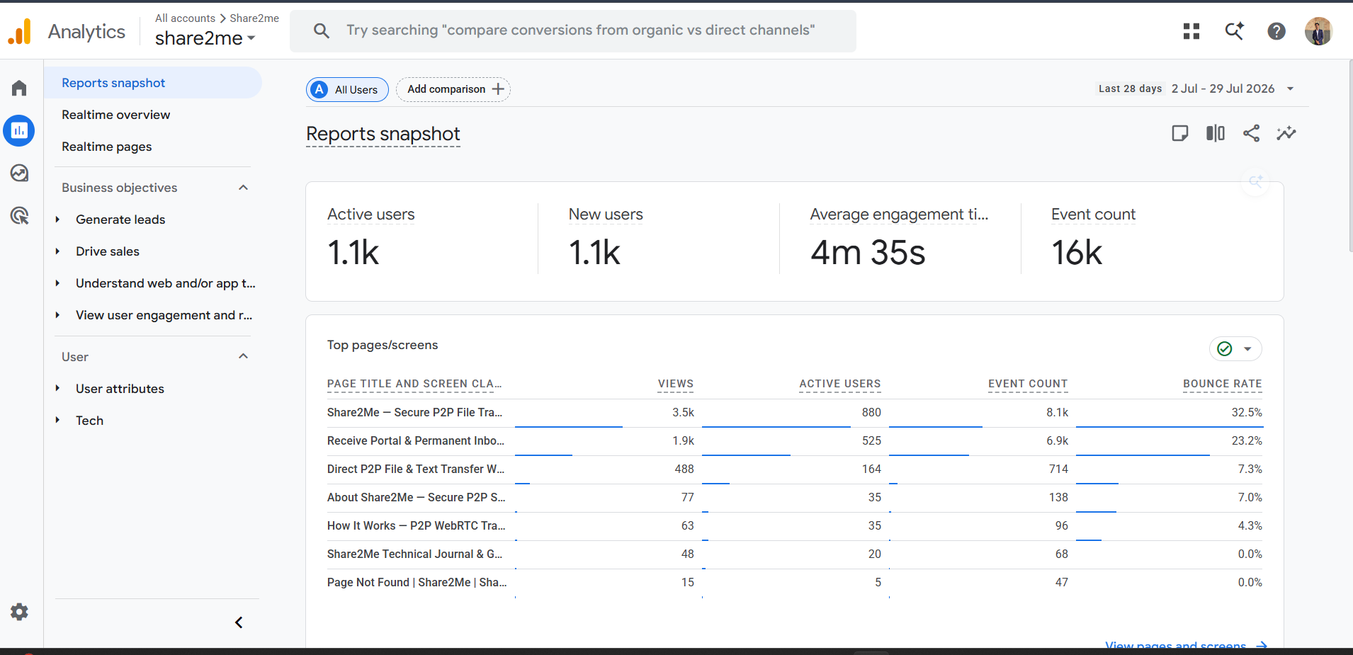
Task: Open the Explore icon in left rail
Action: tap(19, 173)
